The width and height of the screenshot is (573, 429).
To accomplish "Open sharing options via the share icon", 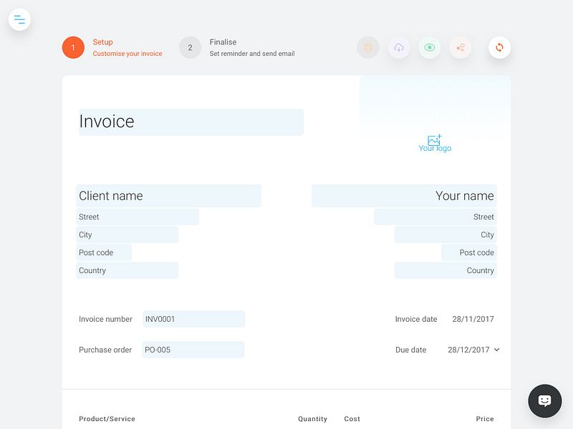I will pos(461,47).
